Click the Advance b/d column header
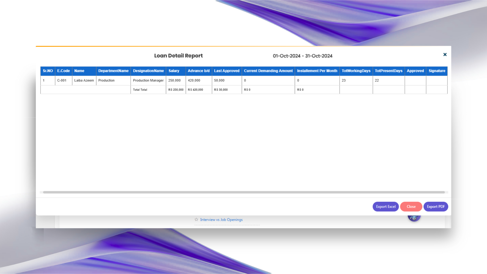The image size is (487, 274). click(199, 71)
